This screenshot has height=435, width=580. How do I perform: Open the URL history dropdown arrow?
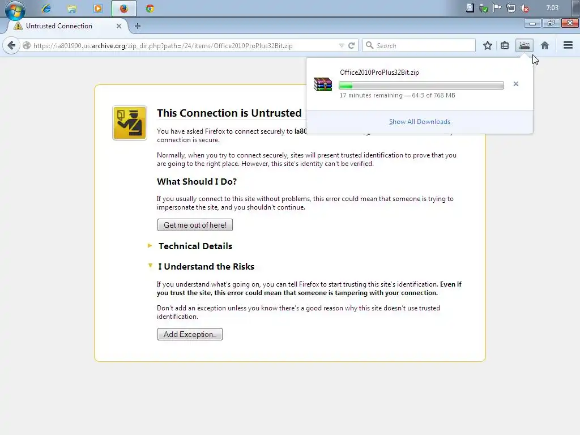[342, 45]
